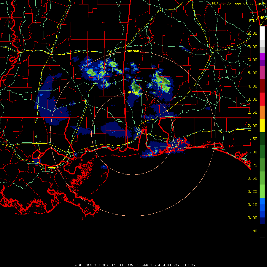The image size is (267, 267).
Task: Click the 0.50 legend value
Action: tap(252, 178)
